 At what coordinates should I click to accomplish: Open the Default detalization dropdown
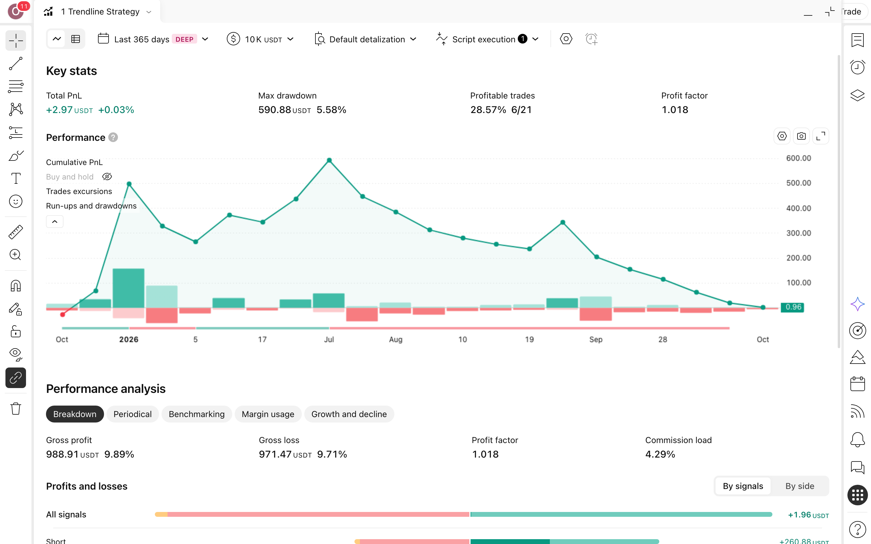pos(366,39)
